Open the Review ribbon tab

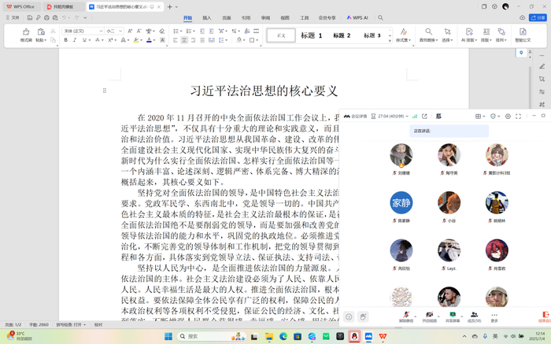[265, 17]
